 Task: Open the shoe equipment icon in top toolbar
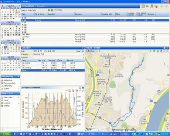147,6
